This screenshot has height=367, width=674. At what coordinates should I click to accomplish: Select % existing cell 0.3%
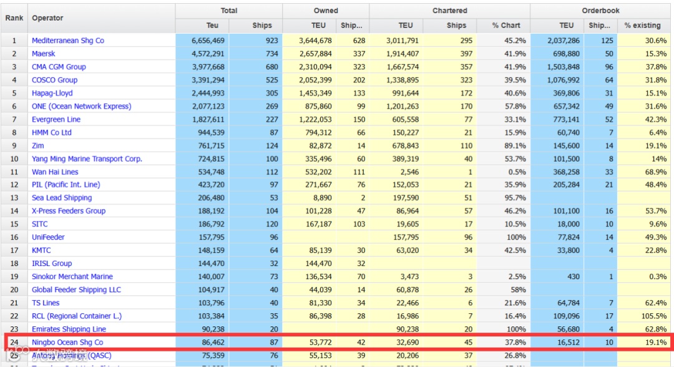click(x=644, y=276)
